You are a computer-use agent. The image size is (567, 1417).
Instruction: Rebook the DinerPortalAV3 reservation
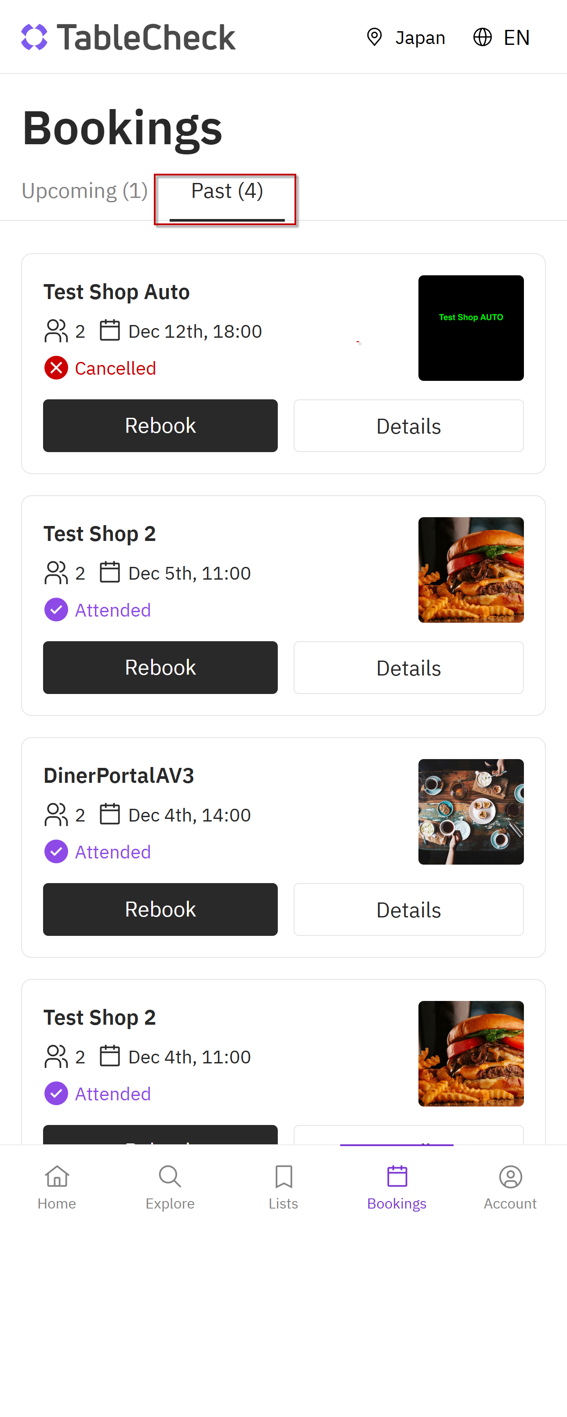160,910
